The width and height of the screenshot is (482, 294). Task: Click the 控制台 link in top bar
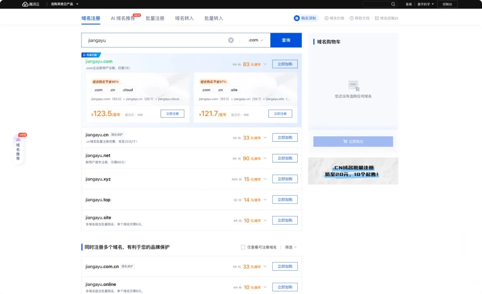[x=447, y=4]
